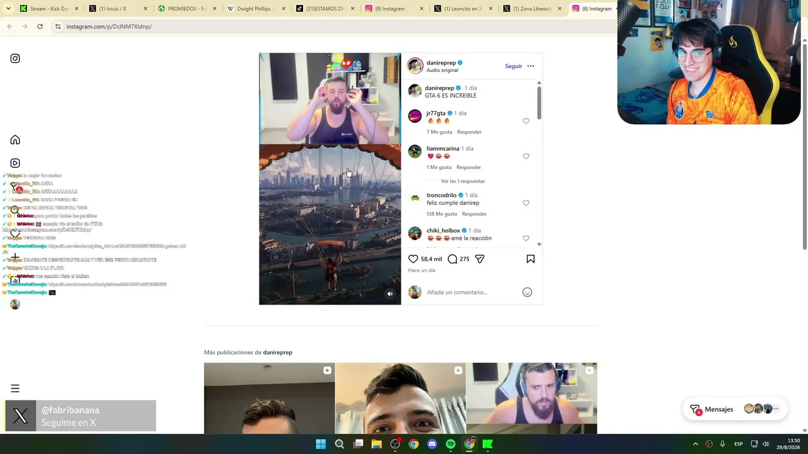This screenshot has height=454, width=808.
Task: Reply to liammcarina's comment with Responder
Action: (468, 167)
